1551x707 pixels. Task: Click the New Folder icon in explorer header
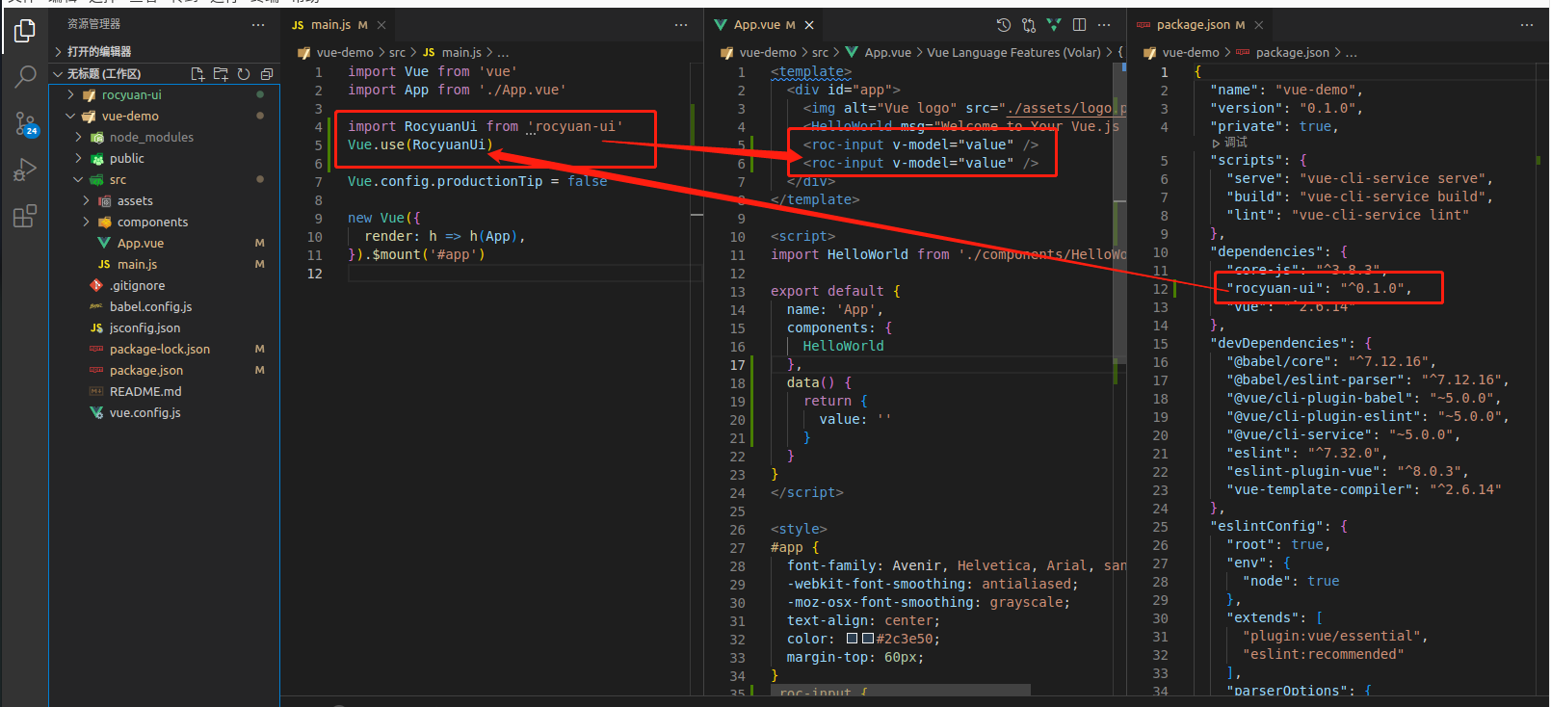click(x=221, y=74)
